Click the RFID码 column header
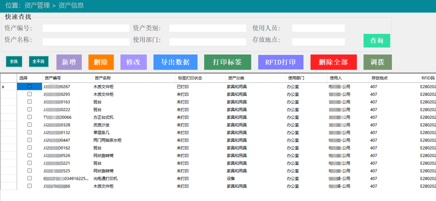Image resolution: width=436 pixels, height=201 pixels. (x=427, y=78)
